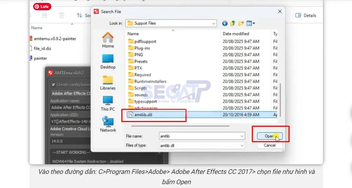Viewport: 352px width, 188px height.
Task: Click the go back navigation icon
Action: 225,23
